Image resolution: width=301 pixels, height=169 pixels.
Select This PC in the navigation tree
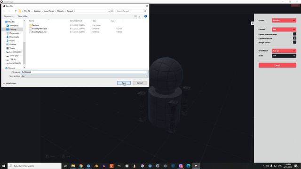pos(11,22)
